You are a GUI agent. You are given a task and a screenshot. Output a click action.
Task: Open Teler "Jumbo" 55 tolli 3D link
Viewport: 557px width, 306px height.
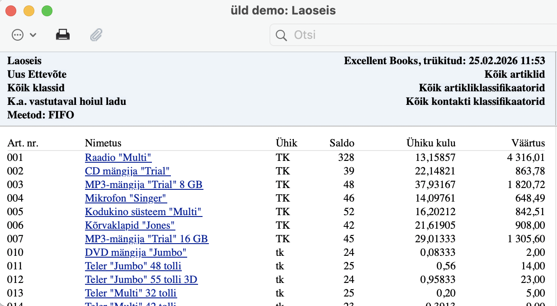(x=141, y=279)
